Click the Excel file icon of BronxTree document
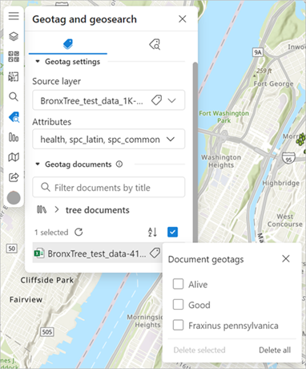 (x=39, y=253)
